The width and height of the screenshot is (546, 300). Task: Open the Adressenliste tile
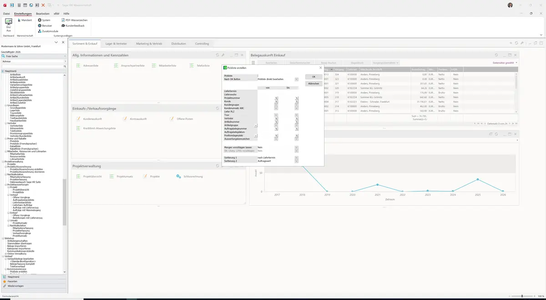pyautogui.click(x=87, y=65)
